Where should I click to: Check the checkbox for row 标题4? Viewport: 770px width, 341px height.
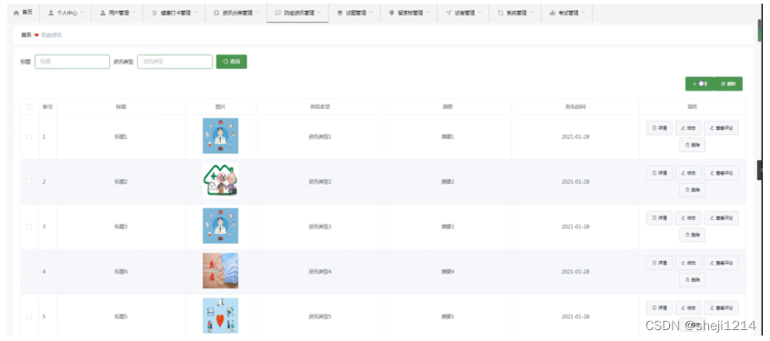[x=29, y=272]
